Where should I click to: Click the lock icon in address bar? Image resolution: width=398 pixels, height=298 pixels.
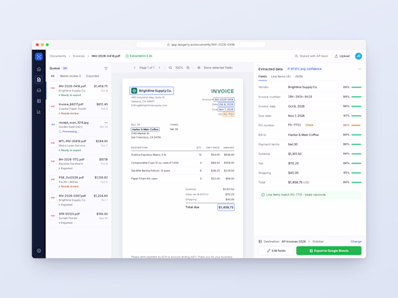pyautogui.click(x=168, y=45)
